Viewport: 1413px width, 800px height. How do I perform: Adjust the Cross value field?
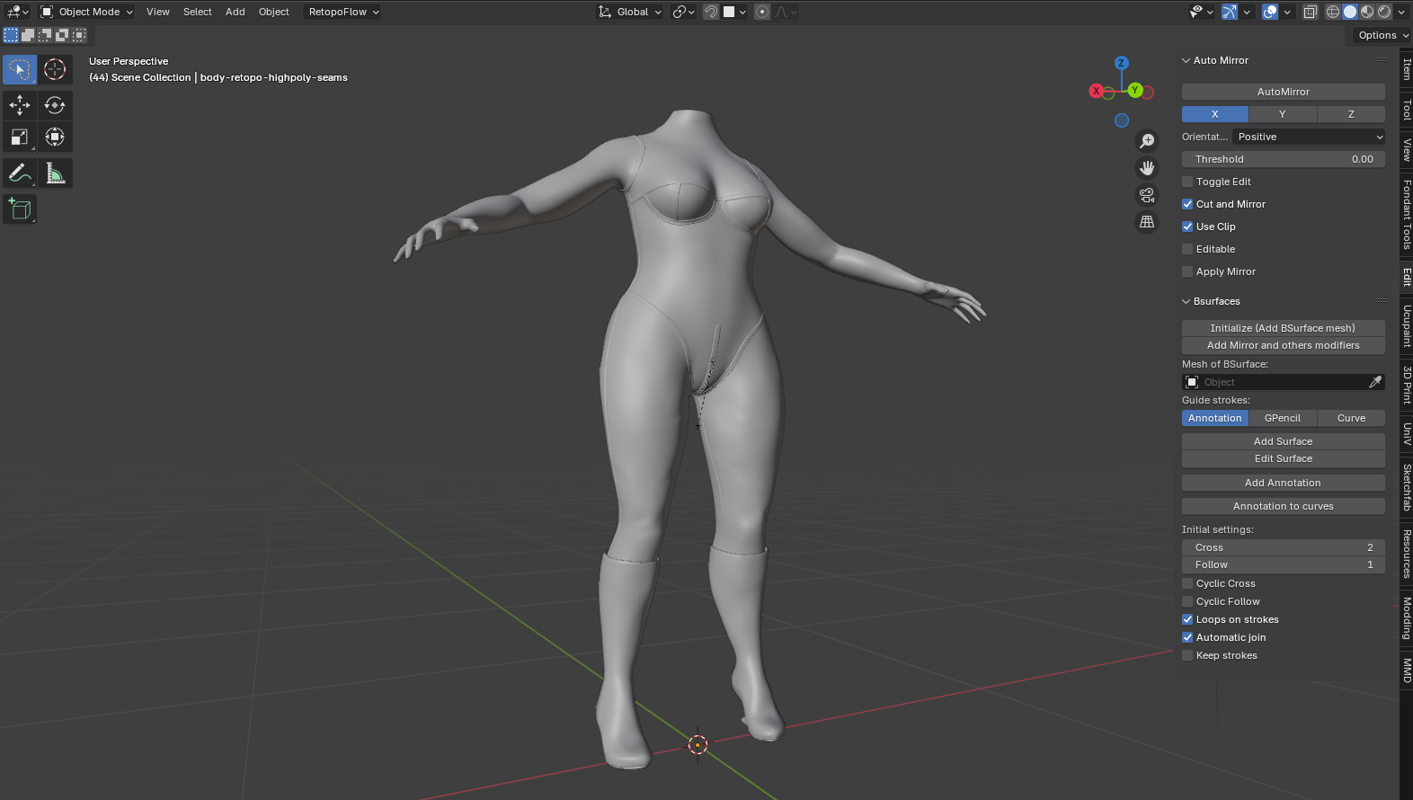point(1283,547)
